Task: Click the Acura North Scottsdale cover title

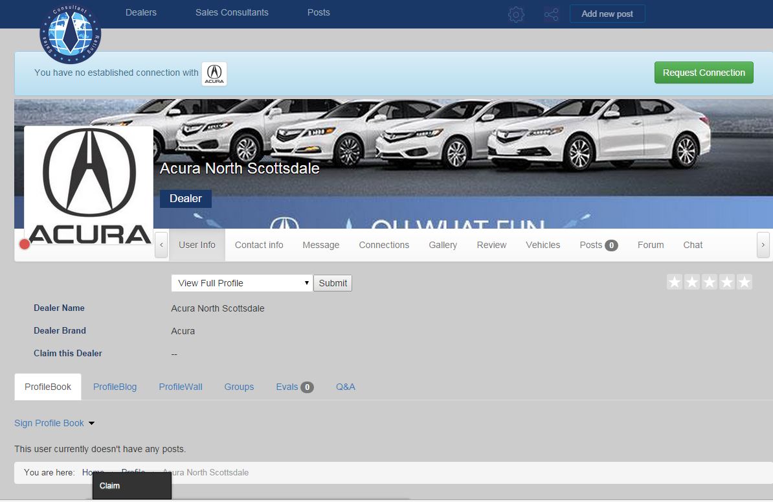Action: pyautogui.click(x=240, y=168)
